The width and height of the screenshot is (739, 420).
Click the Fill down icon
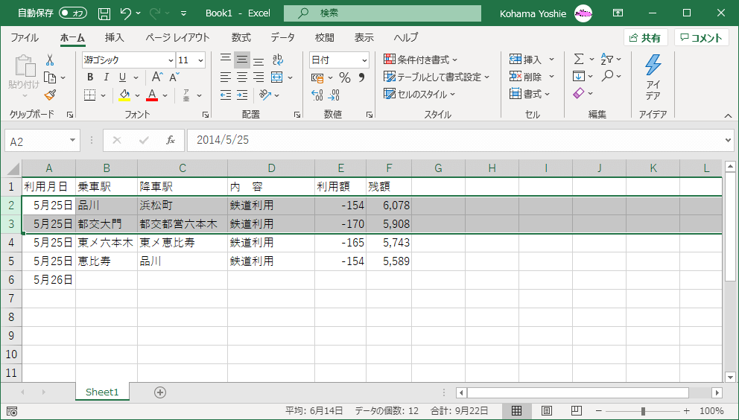coord(579,76)
